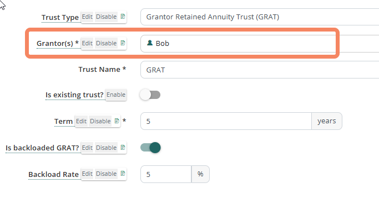Open the Grantor(s) selector showing Bob
This screenshot has width=379, height=209.
click(260, 43)
